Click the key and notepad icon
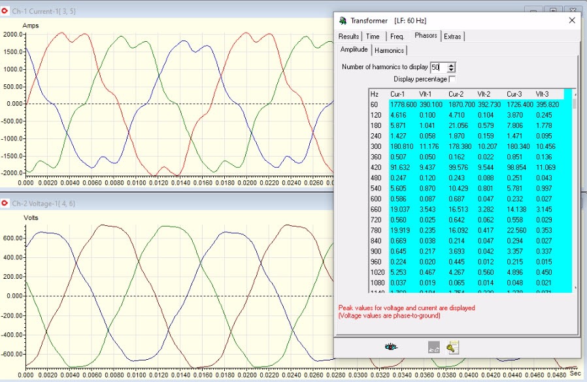This screenshot has height=382, width=587. [452, 347]
